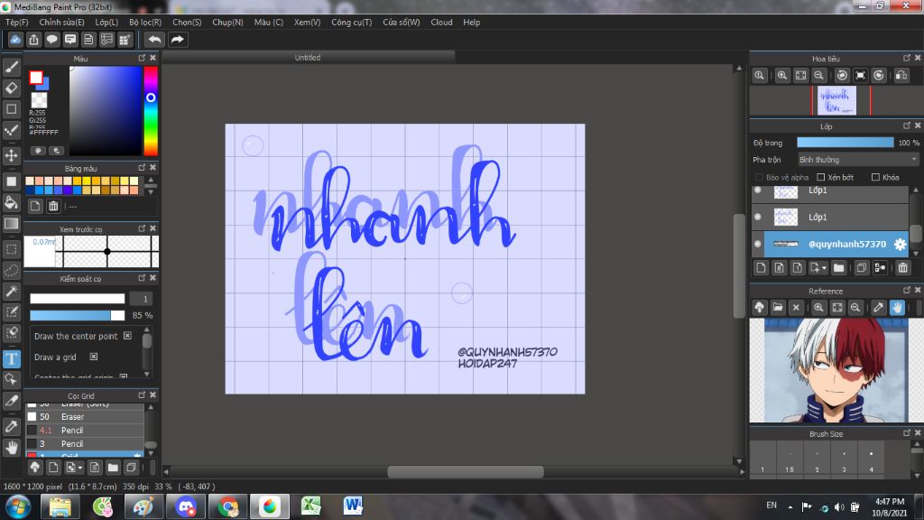Toggle the Khóa checkbox
The image size is (924, 520).
tap(875, 177)
